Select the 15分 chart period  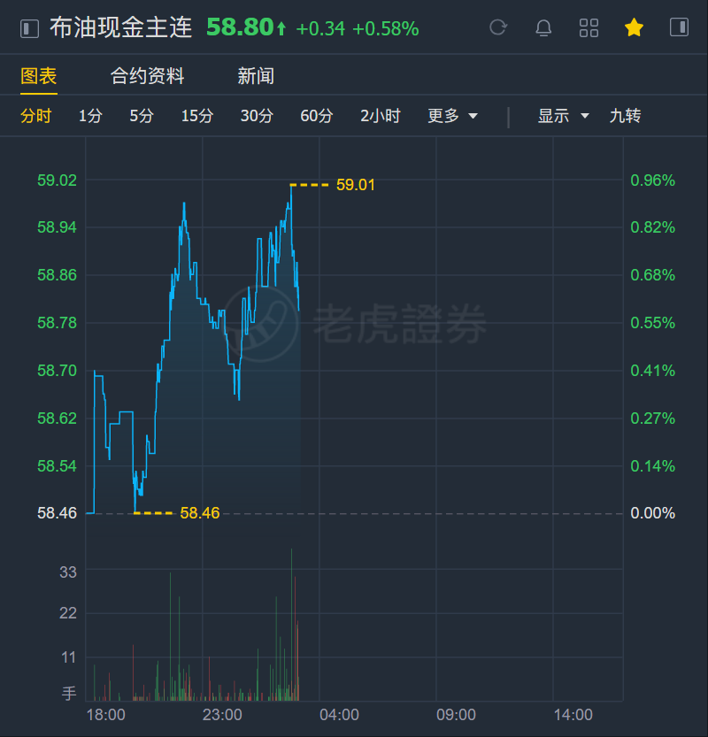click(x=197, y=116)
